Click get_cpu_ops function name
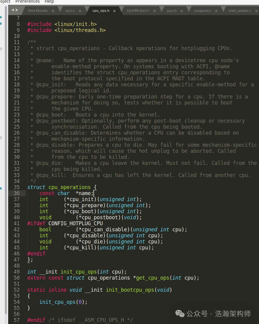Screen dimensions: 259x324 (153, 278)
